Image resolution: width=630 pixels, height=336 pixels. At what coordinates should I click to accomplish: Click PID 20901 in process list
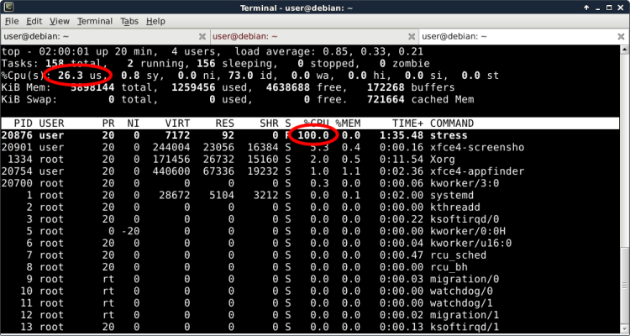(18, 148)
